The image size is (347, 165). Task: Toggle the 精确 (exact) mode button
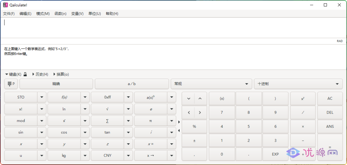click(56, 84)
